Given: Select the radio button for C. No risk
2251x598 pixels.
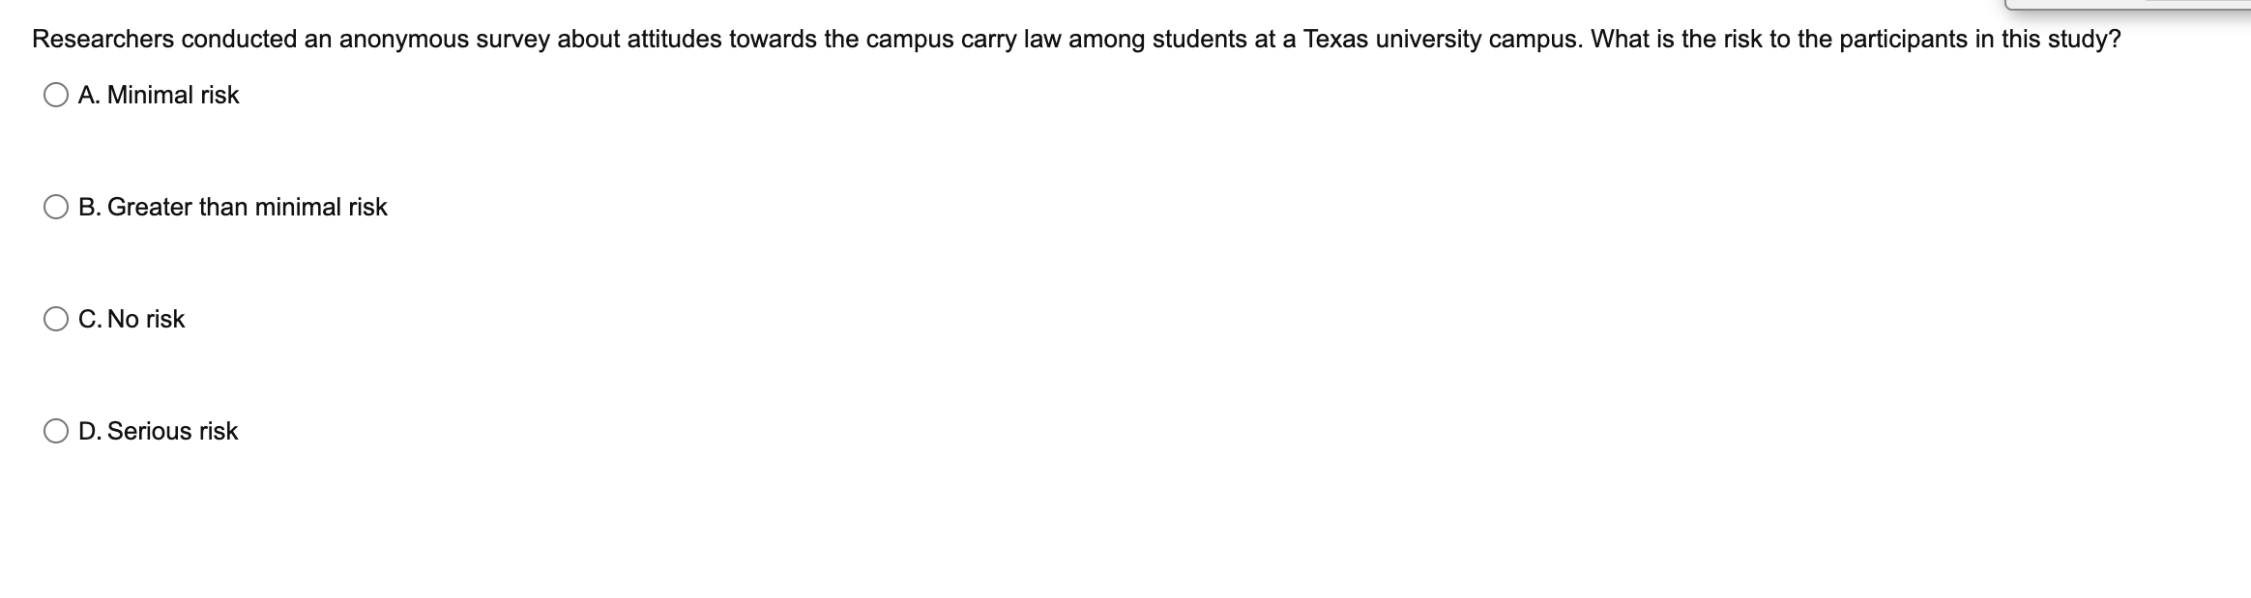Looking at the screenshot, I should (55, 319).
